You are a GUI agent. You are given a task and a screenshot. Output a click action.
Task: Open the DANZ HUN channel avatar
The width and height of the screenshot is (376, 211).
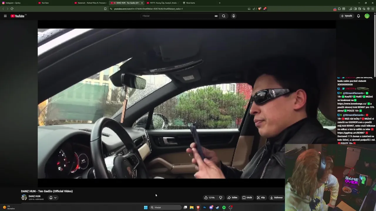coord(24,198)
